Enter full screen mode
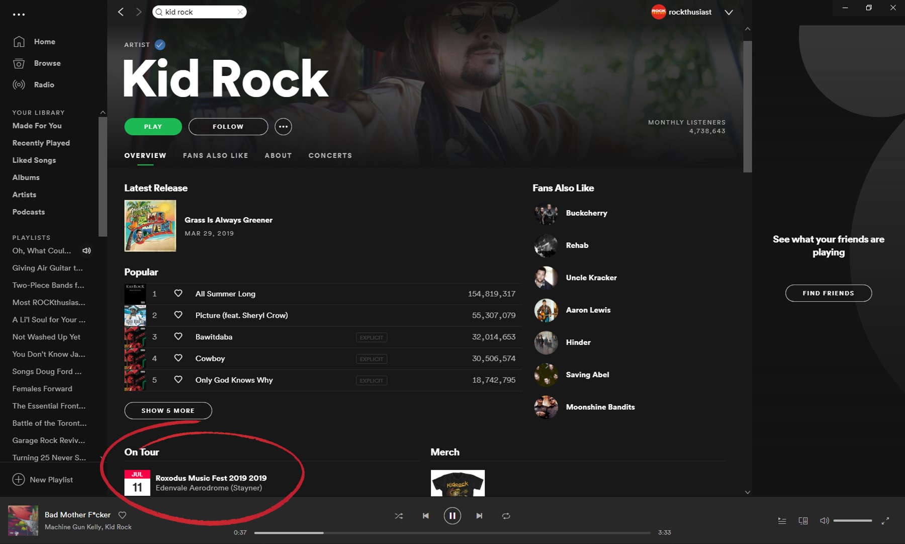Screen dimensions: 905x544 (x=885, y=521)
